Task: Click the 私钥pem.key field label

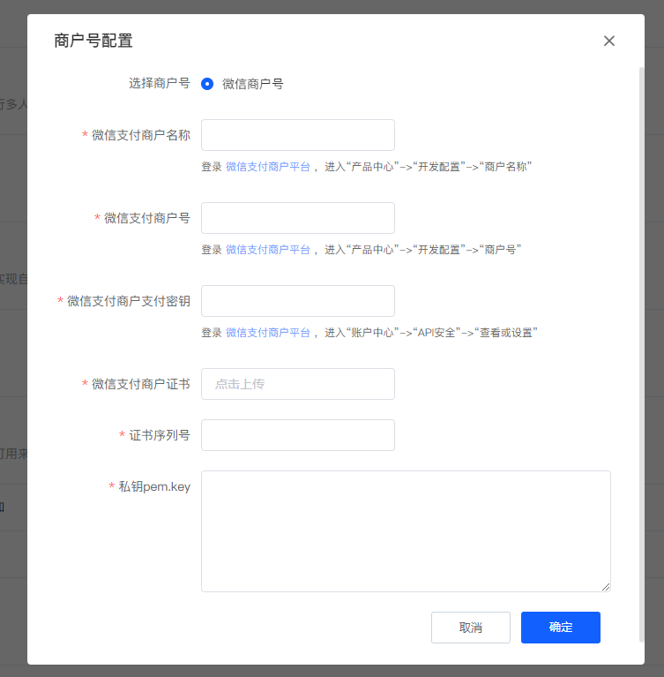Action: [154, 486]
